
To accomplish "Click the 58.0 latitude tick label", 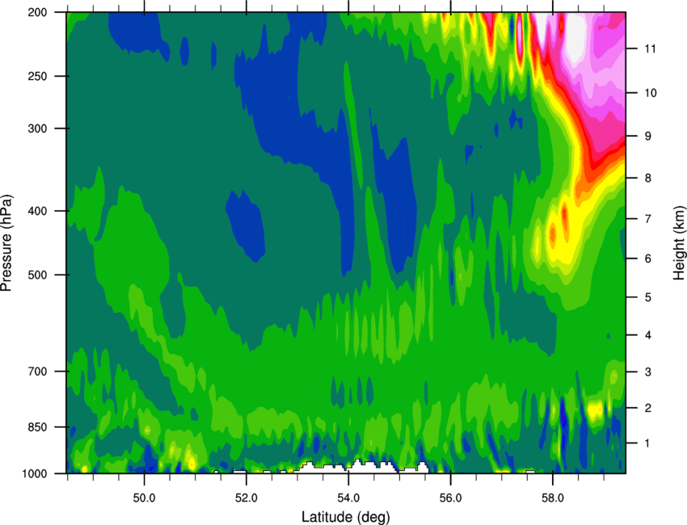I will pos(553,498).
